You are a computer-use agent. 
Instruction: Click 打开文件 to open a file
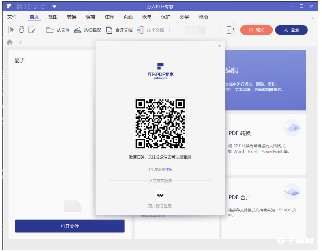pyautogui.click(x=69, y=226)
